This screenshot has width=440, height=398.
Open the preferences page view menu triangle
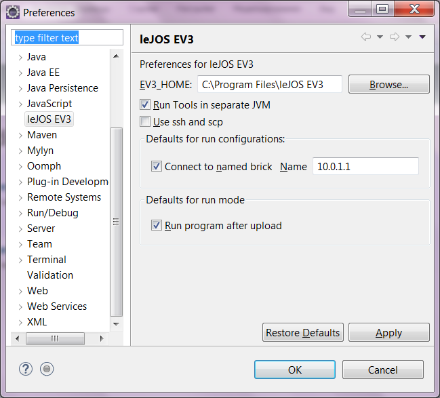coord(422,37)
